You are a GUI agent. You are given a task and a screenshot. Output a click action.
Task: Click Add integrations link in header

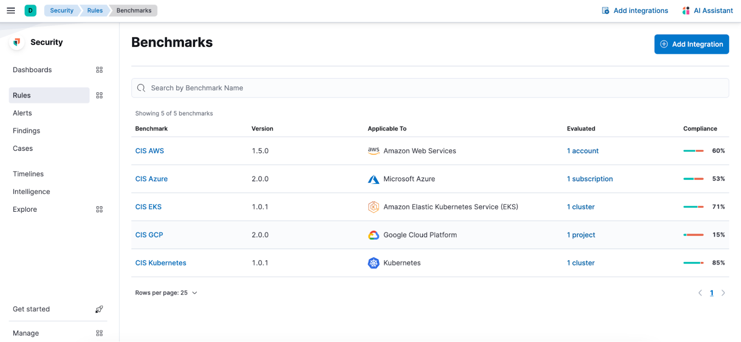(x=641, y=11)
